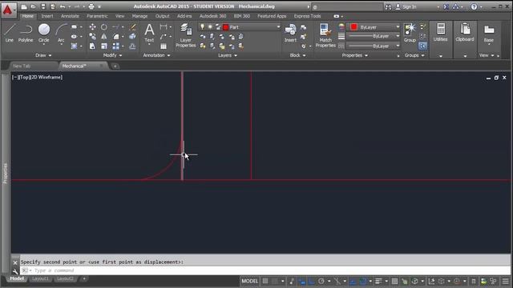Close the command line with X

[x=15, y=262]
